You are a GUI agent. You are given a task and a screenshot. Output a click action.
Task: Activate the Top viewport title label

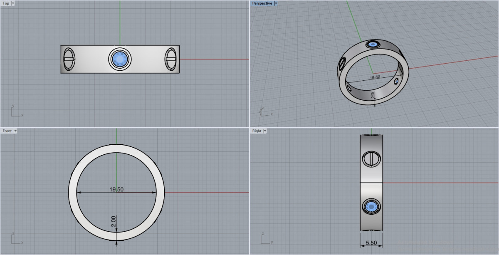6,3
